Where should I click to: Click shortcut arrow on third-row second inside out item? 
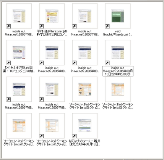41,99
